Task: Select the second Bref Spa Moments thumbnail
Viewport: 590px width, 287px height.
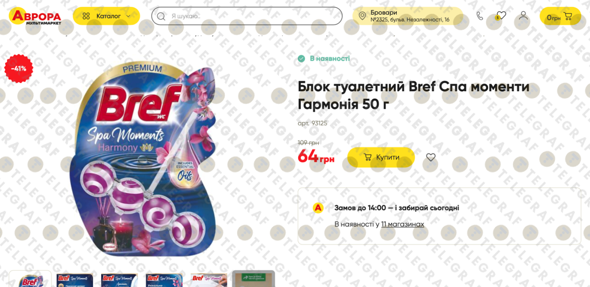Action: [x=75, y=279]
